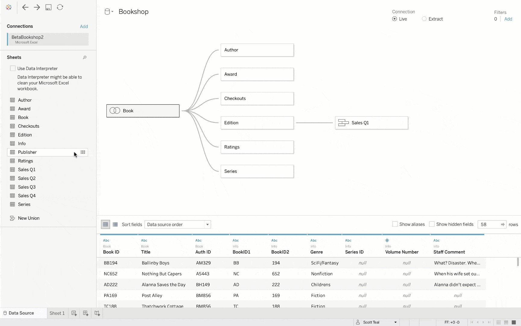Add a data source filter
Image resolution: width=521 pixels, height=326 pixels.
pyautogui.click(x=508, y=19)
